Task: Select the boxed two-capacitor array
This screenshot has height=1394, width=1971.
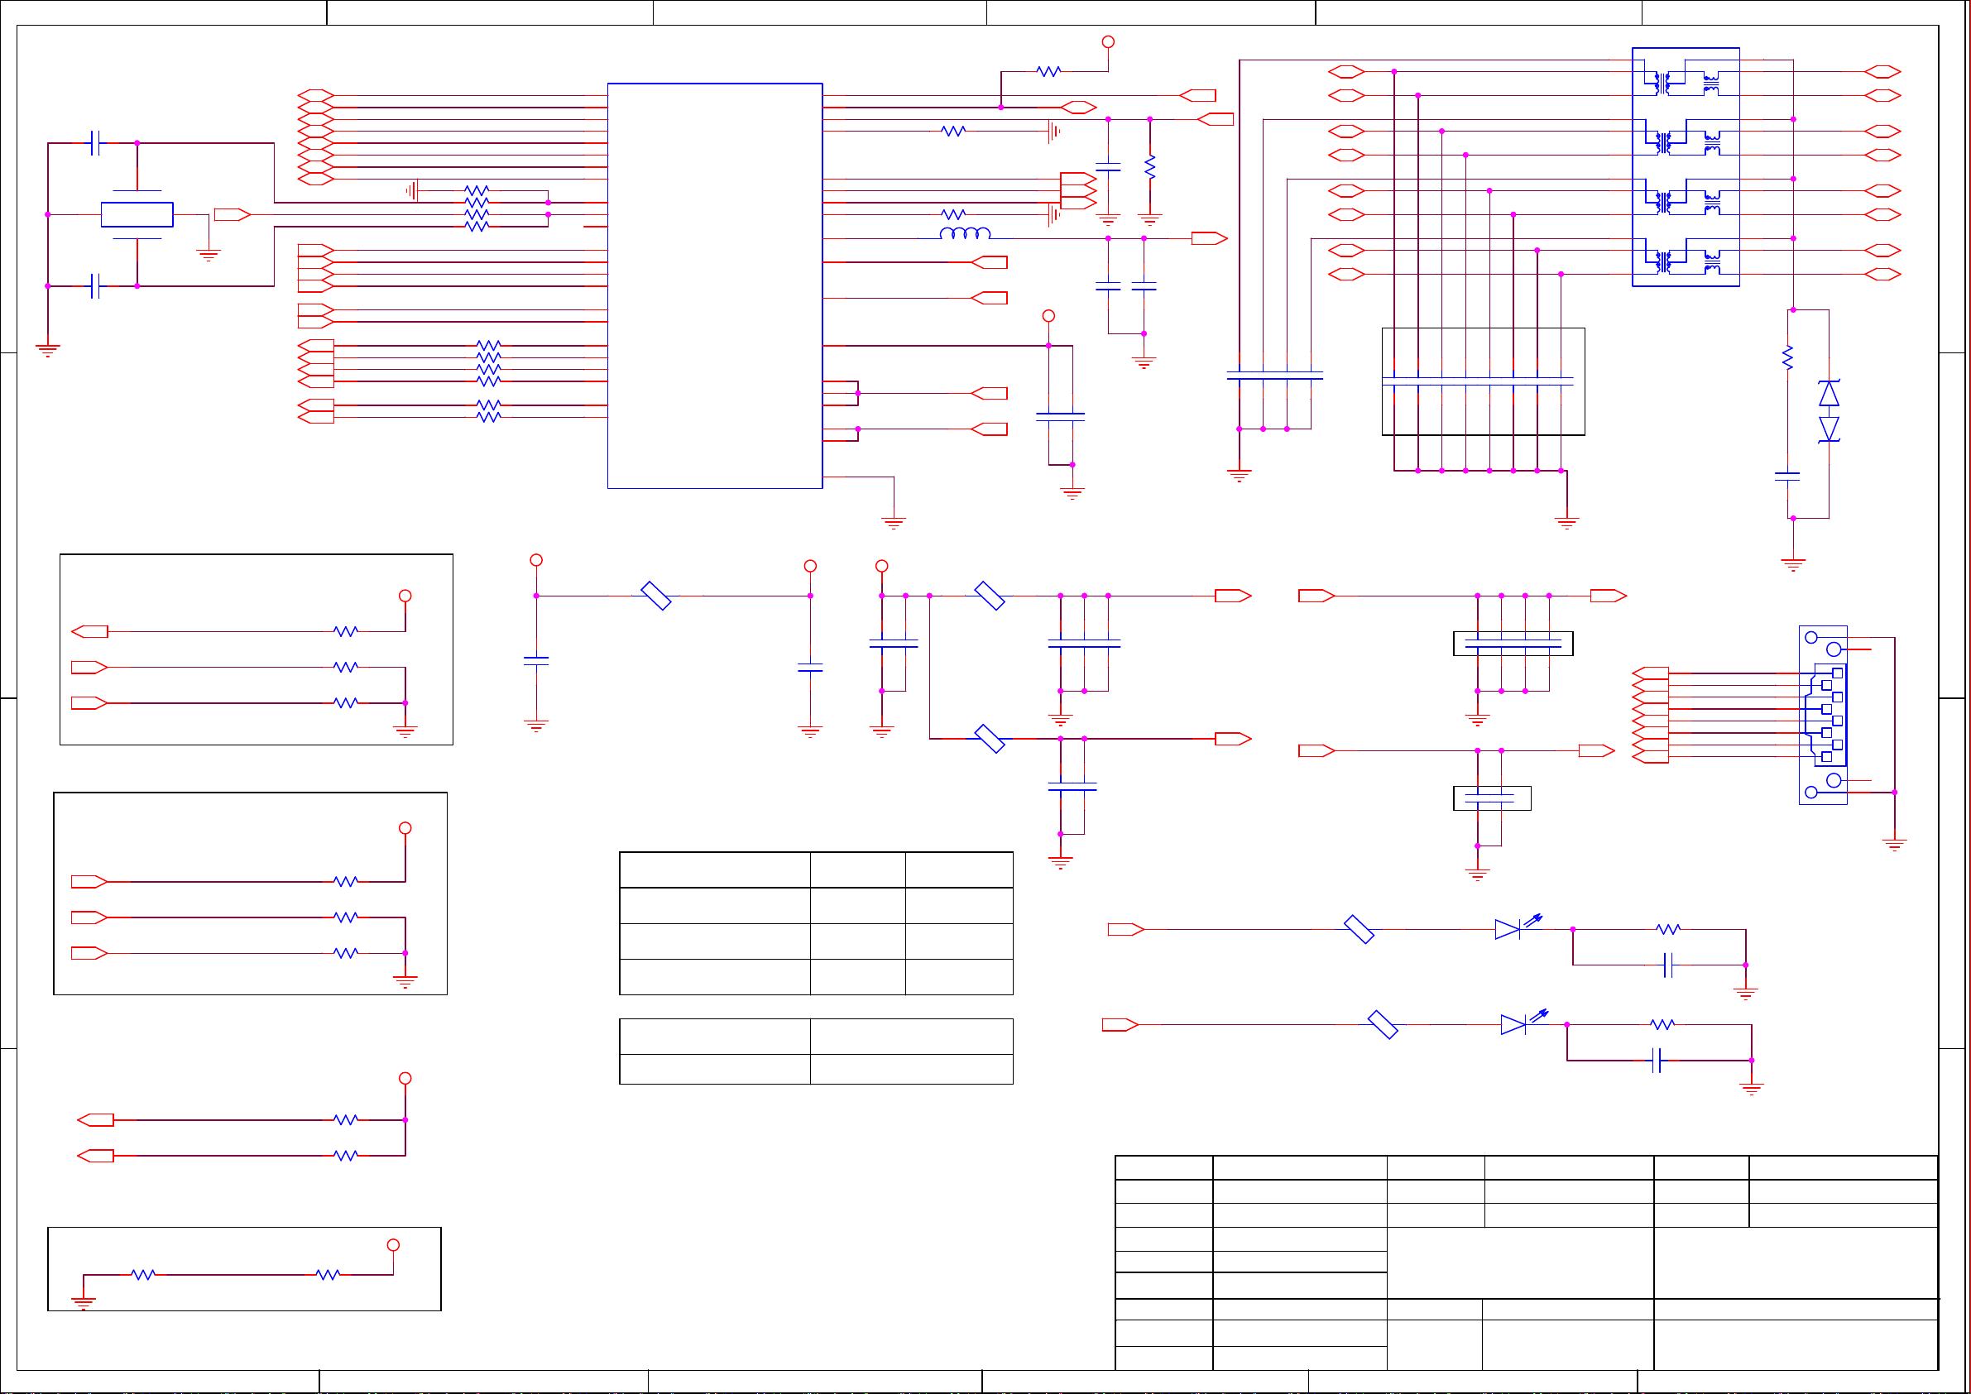Action: (x=1491, y=798)
